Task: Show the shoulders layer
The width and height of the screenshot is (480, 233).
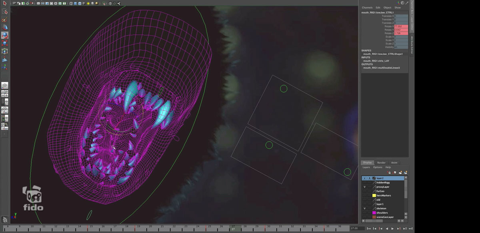Action: click(365, 213)
